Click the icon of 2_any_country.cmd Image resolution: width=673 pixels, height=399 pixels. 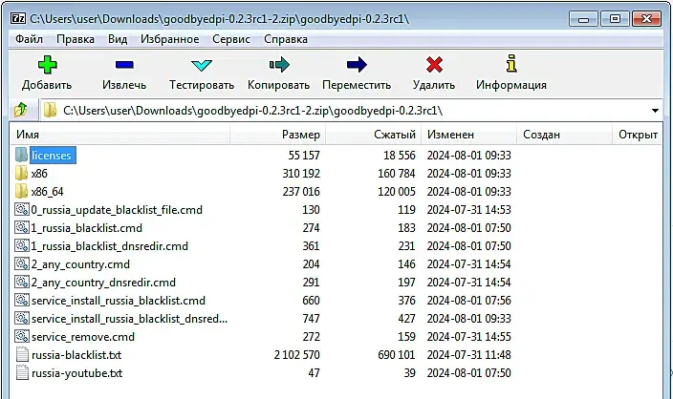(22, 263)
